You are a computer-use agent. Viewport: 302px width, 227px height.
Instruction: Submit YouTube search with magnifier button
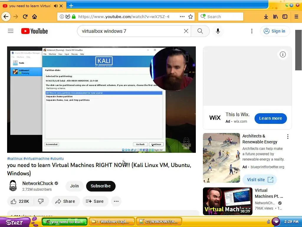tap(200, 31)
